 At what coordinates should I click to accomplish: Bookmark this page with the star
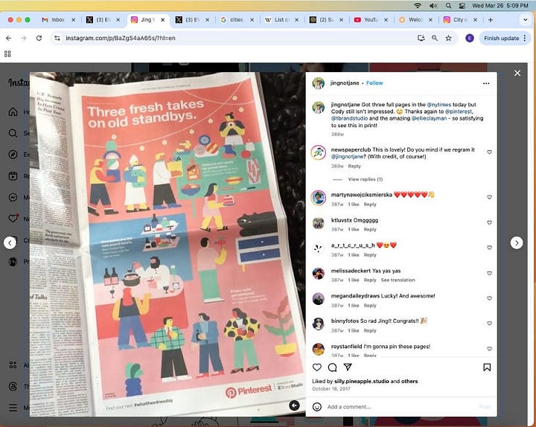[x=448, y=38]
